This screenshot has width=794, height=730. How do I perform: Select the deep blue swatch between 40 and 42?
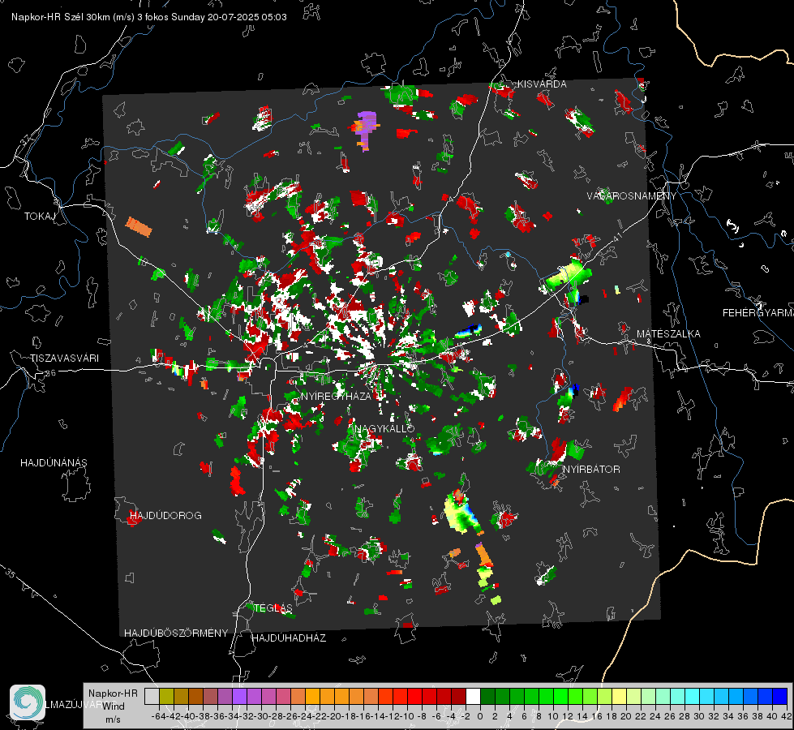[x=780, y=697]
